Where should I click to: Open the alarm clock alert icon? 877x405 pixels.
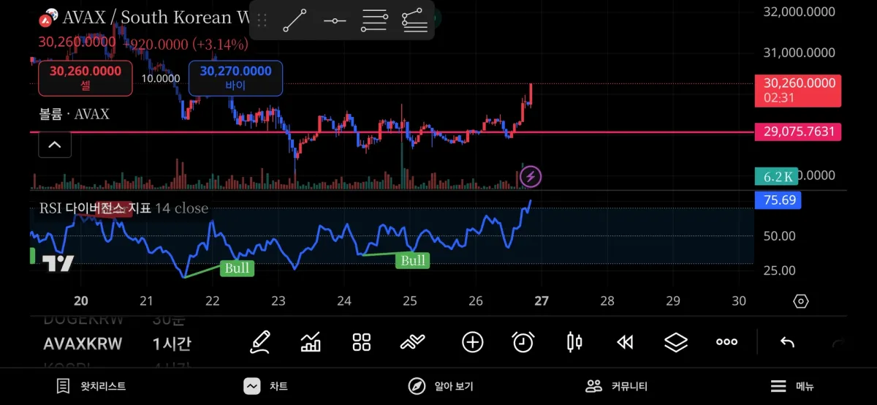[523, 342]
